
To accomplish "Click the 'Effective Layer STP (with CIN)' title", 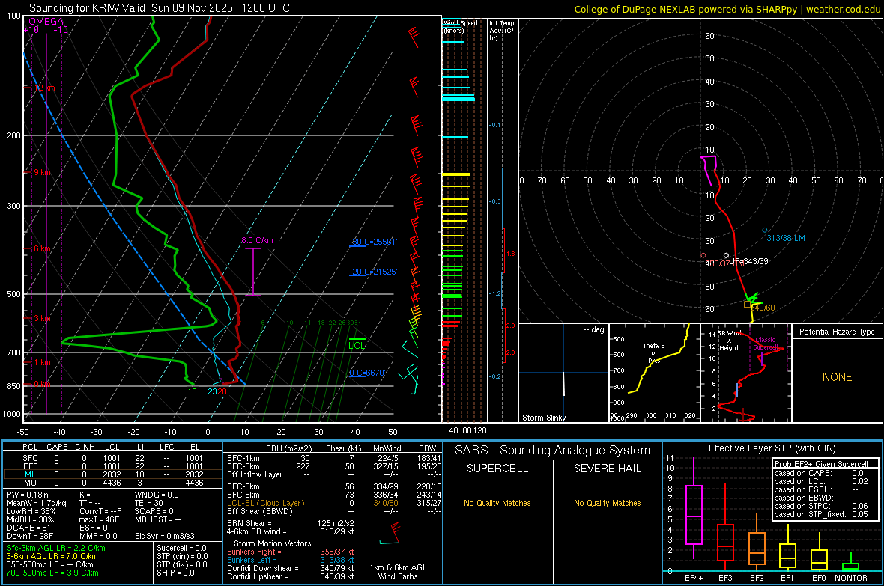I will 772,448.
